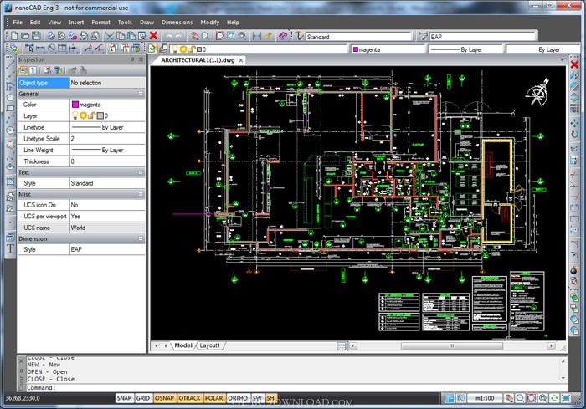Viewport: 586px width, 409px height.
Task: Open the Dimensions menu
Action: pyautogui.click(x=177, y=23)
